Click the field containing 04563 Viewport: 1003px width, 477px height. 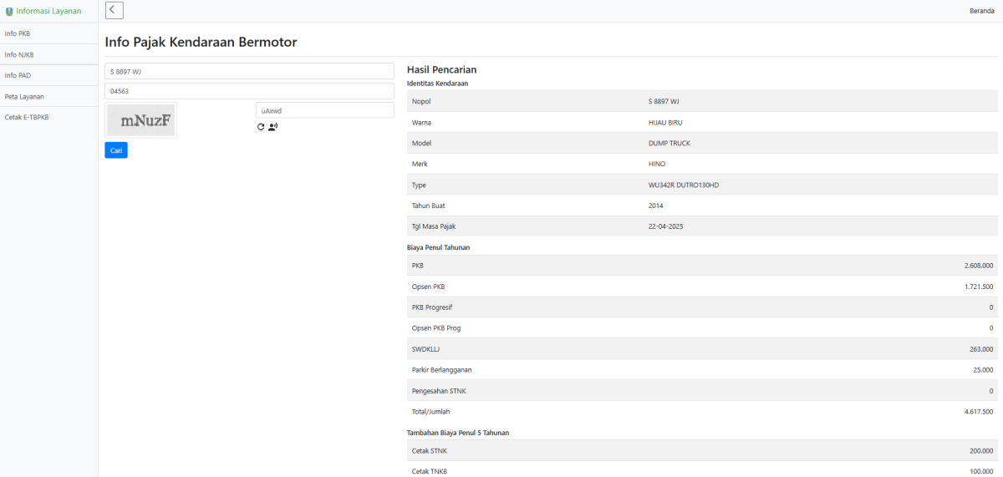click(x=249, y=91)
